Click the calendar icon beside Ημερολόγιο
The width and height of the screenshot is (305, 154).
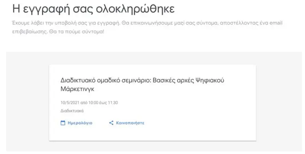pos(63,123)
